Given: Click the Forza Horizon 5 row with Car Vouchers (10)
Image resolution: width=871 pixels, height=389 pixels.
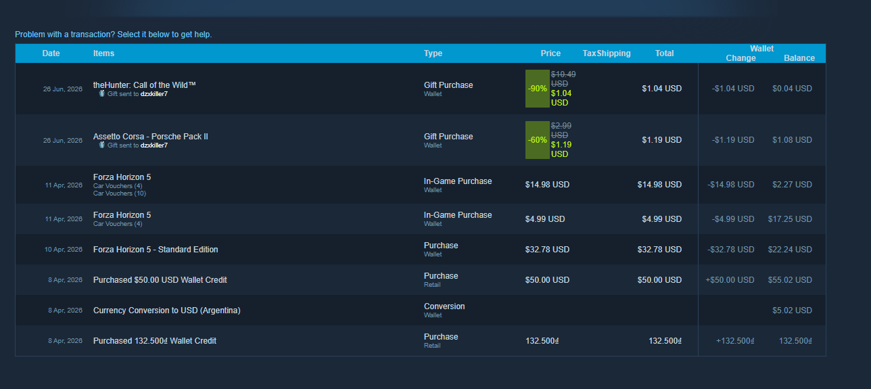Looking at the screenshot, I should tap(420, 185).
